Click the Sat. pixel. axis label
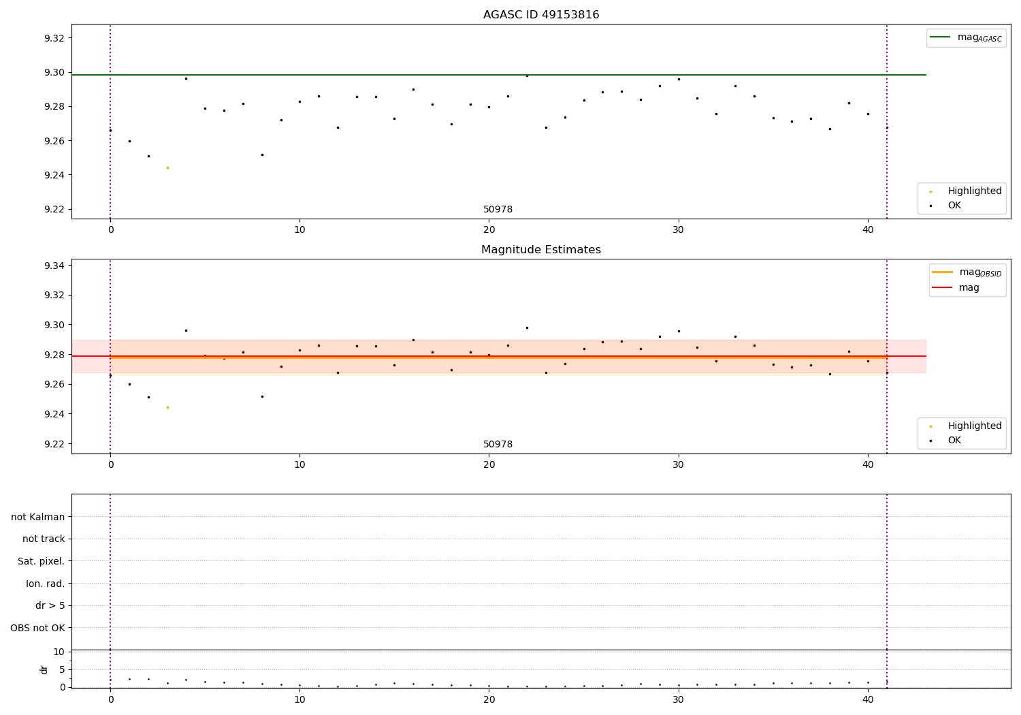This screenshot has width=1021, height=715. pos(42,561)
